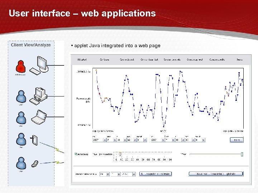Open the end date month dropdown
Image resolution: width=258 pixels, height=193 pixels.
coord(170,140)
